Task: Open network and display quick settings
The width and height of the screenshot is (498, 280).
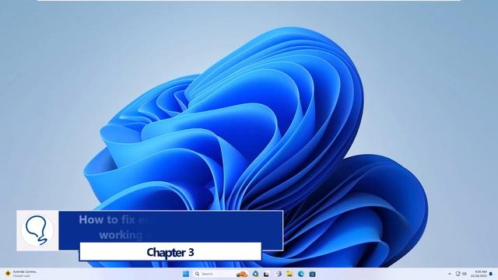Action: (461, 274)
